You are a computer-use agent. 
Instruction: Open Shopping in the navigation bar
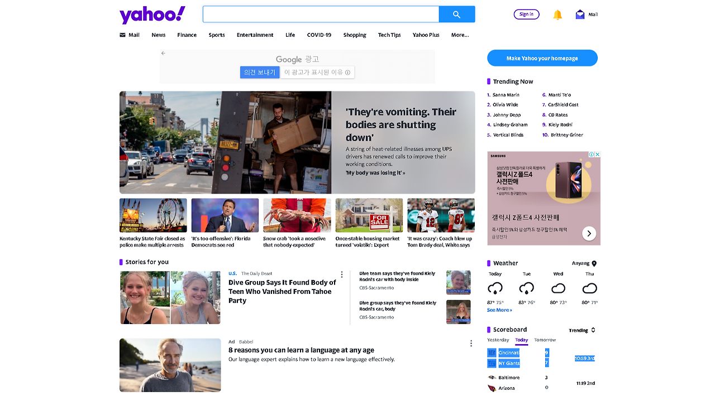pos(355,35)
